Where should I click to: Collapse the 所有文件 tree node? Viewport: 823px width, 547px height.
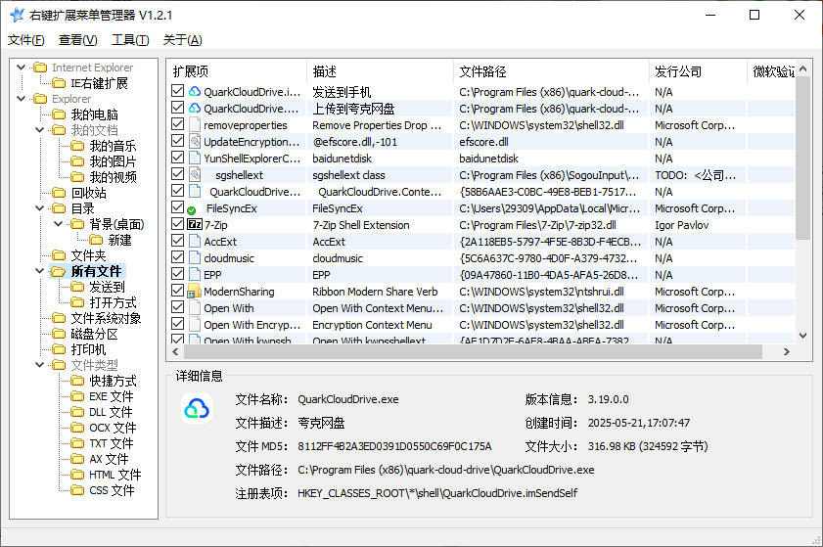pyautogui.click(x=40, y=271)
